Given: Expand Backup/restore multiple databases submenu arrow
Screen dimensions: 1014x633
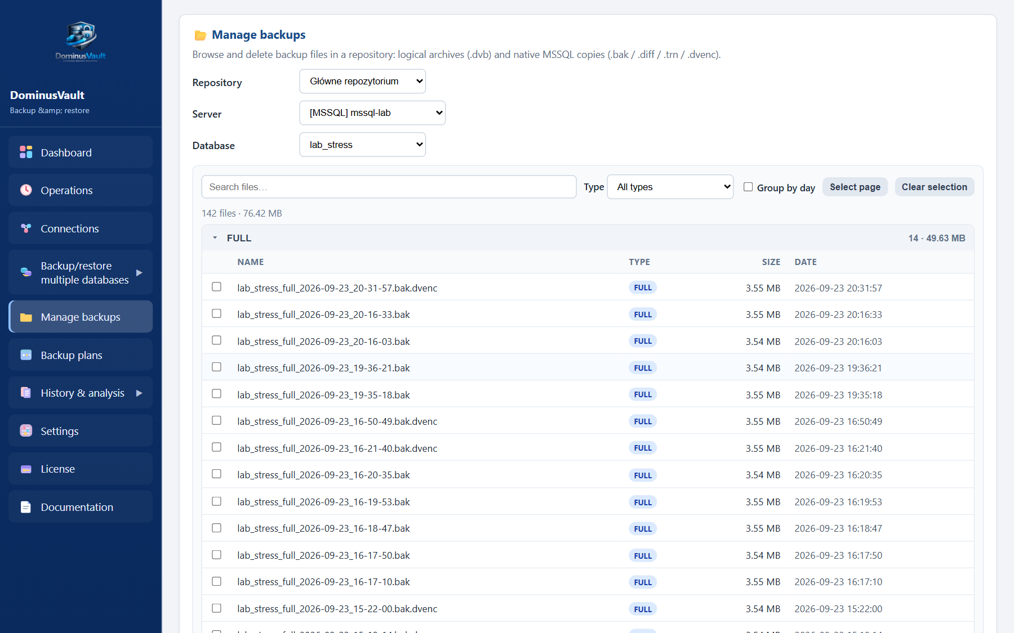Looking at the screenshot, I should 139,272.
